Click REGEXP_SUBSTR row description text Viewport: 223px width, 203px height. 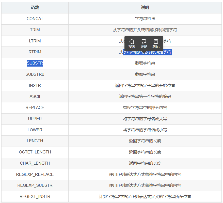coord(145,185)
